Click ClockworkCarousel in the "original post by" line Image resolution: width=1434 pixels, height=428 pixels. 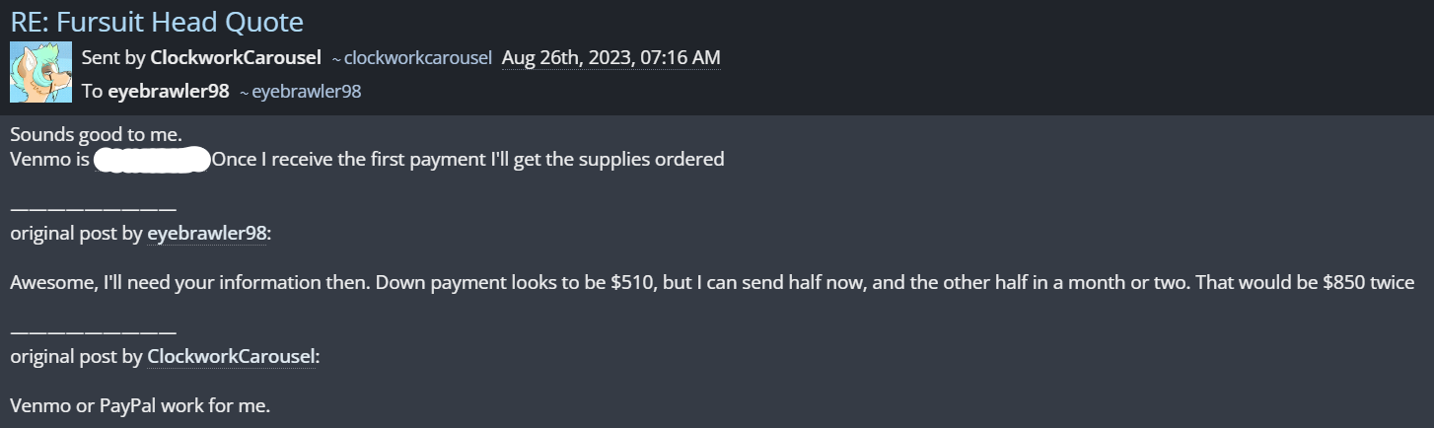[231, 356]
